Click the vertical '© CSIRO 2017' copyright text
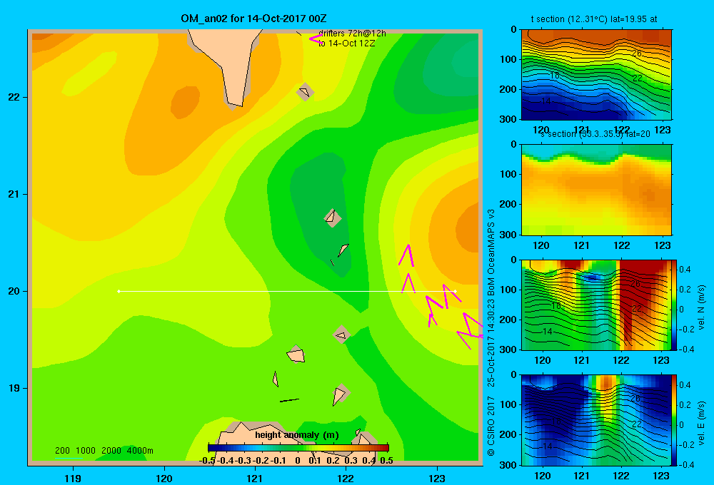 (491, 425)
